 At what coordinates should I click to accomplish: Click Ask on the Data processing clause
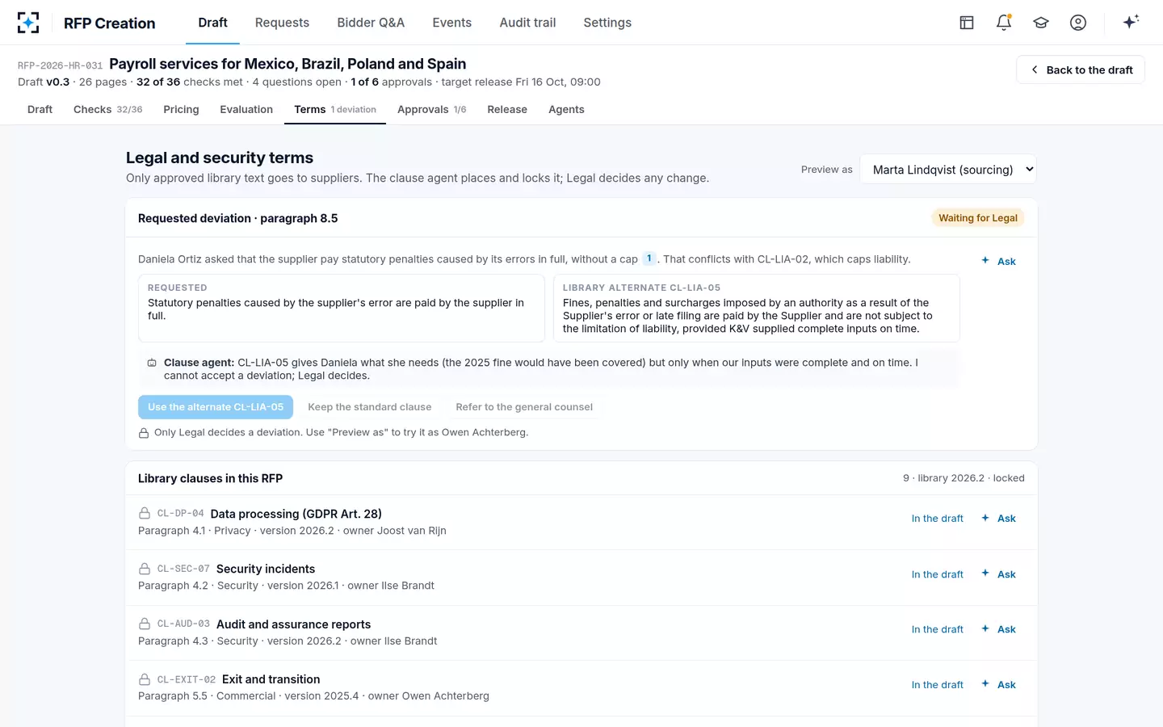pos(998,519)
